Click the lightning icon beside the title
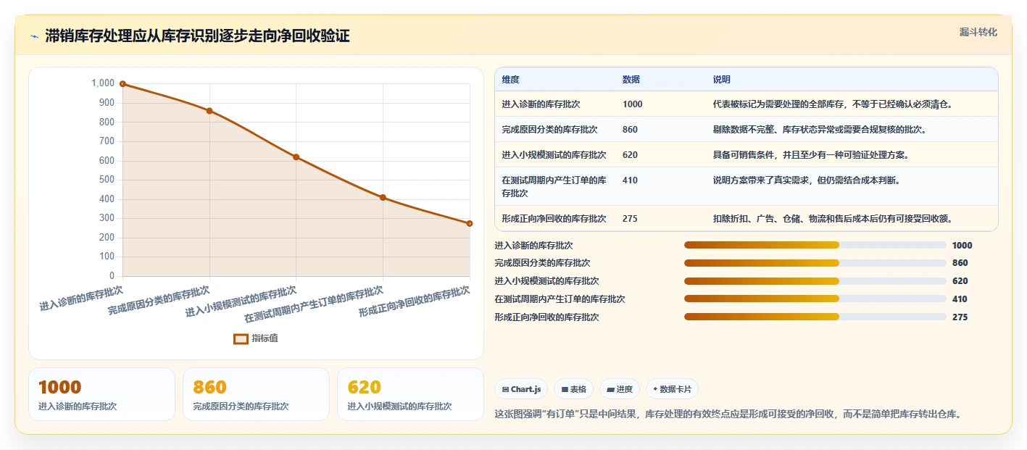 [x=34, y=36]
